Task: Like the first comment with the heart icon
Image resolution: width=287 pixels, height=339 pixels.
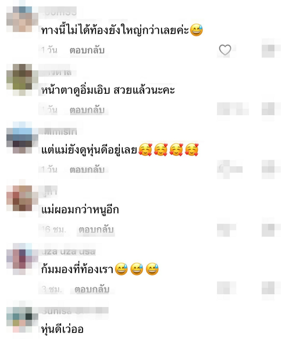Action: pyautogui.click(x=225, y=50)
